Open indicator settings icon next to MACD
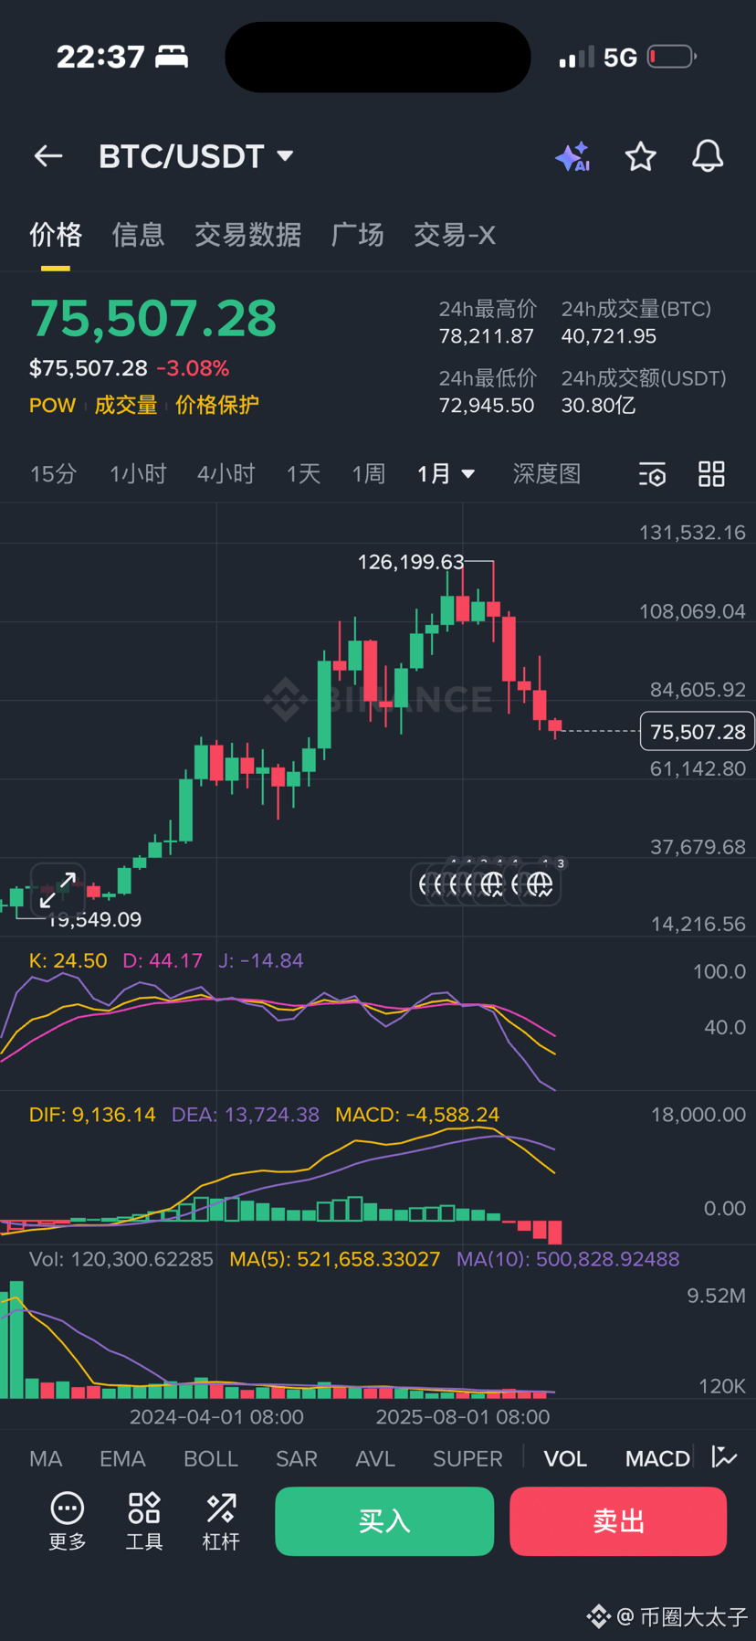The width and height of the screenshot is (756, 1641). tap(724, 1457)
